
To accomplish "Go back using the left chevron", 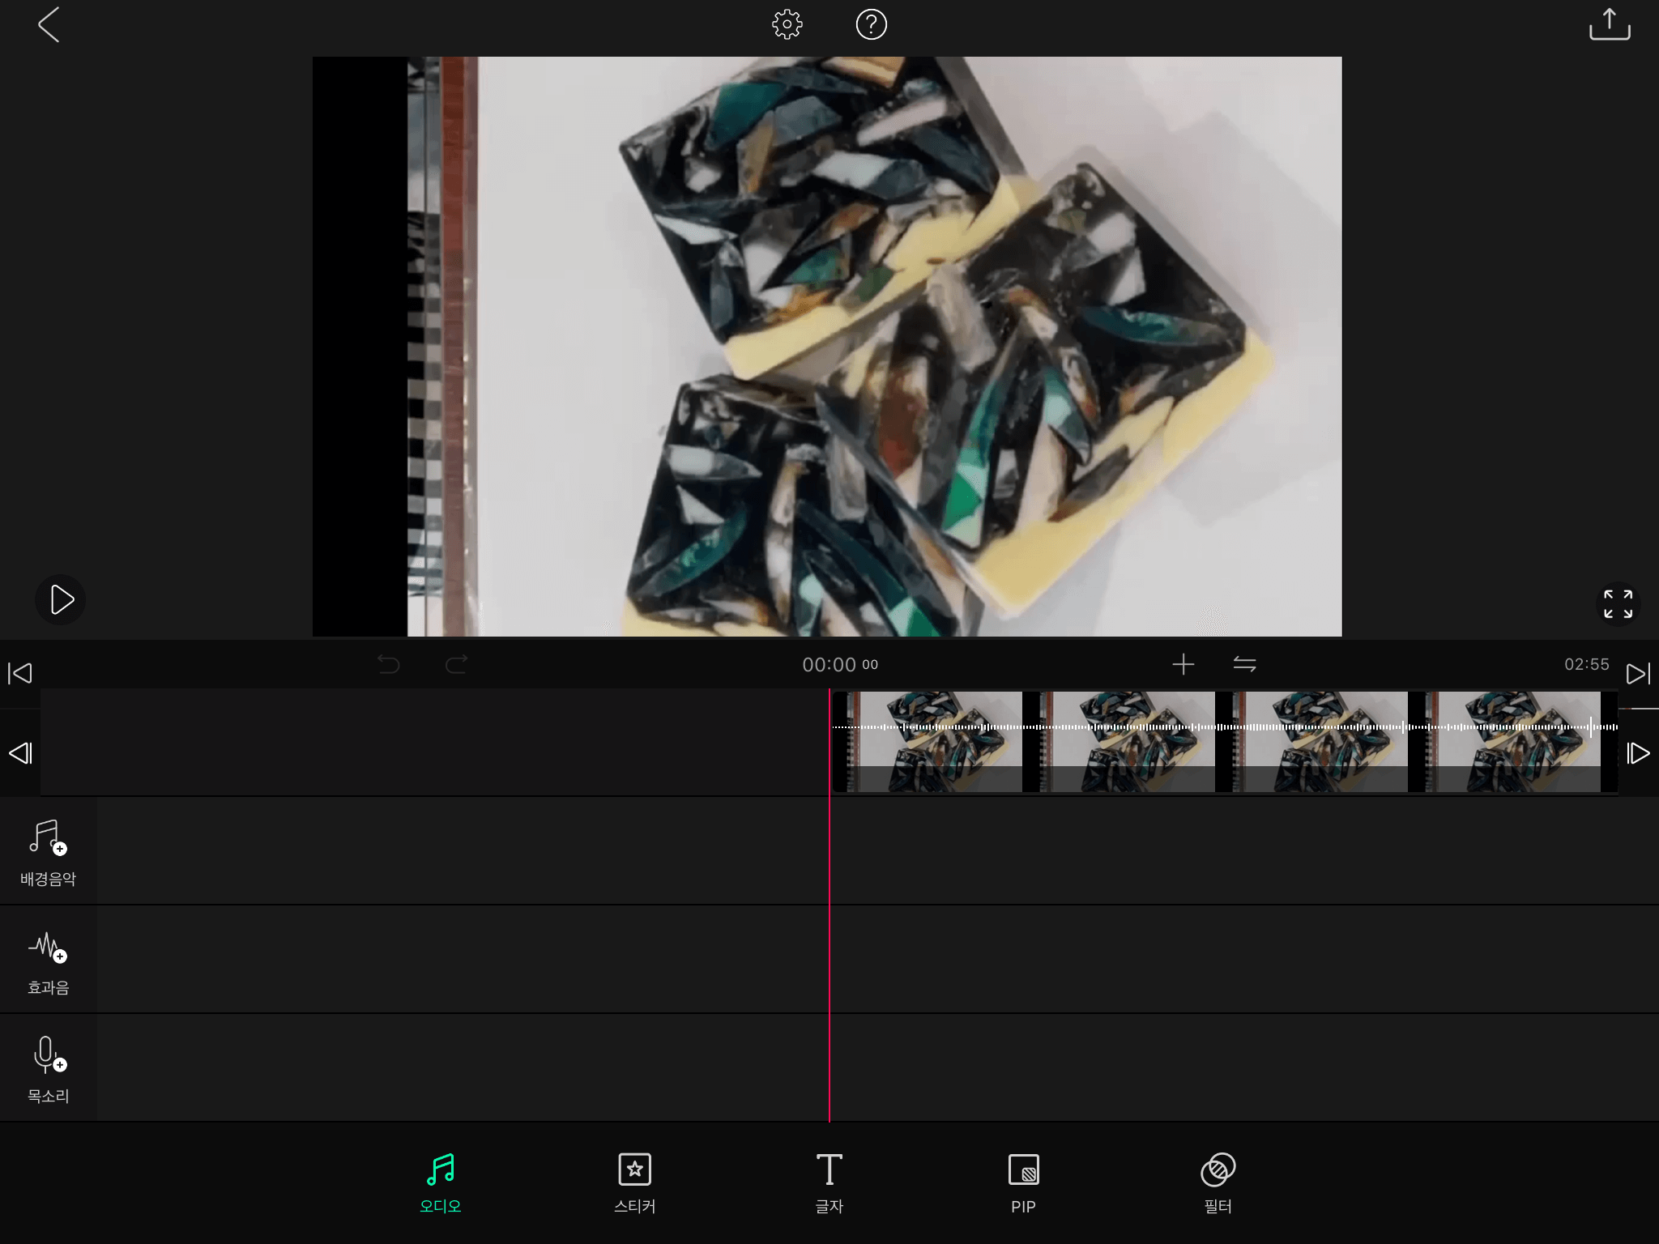I will click(49, 25).
